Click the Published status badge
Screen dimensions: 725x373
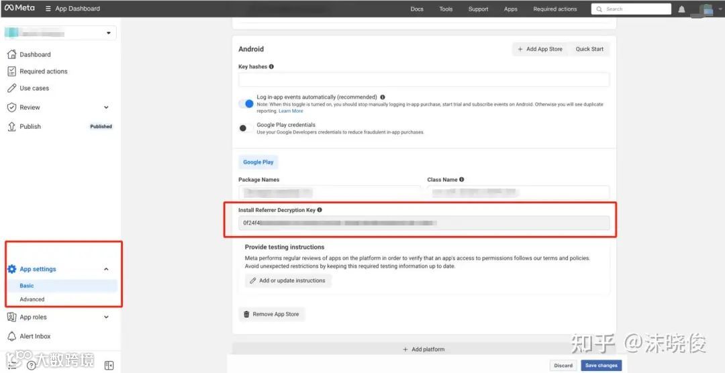101,126
